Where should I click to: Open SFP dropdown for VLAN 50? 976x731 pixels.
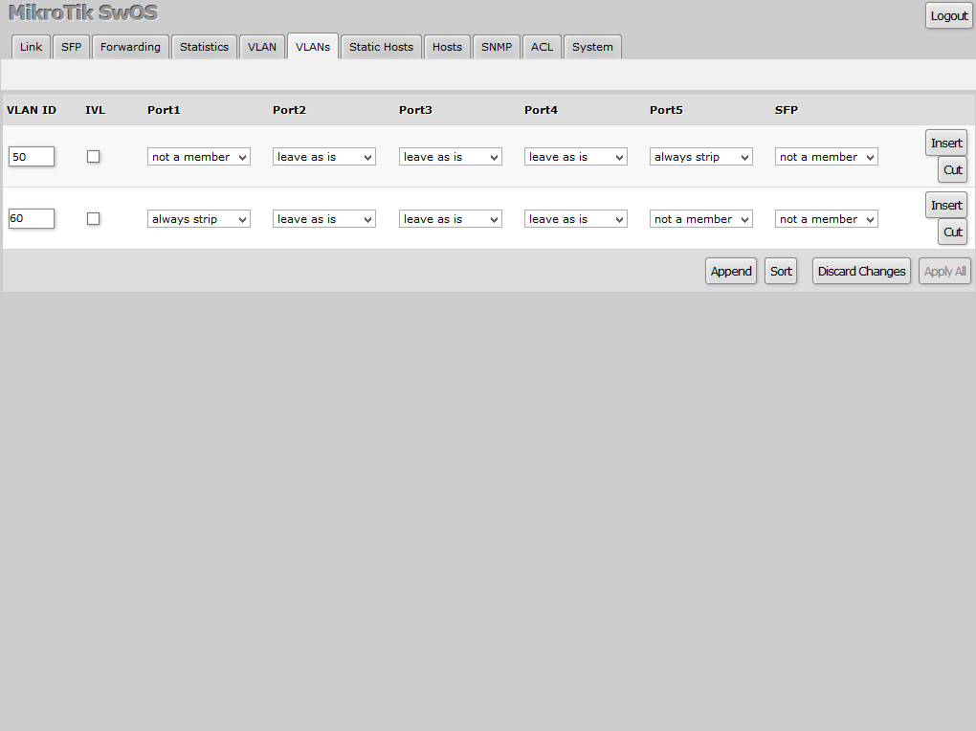pyautogui.click(x=826, y=157)
